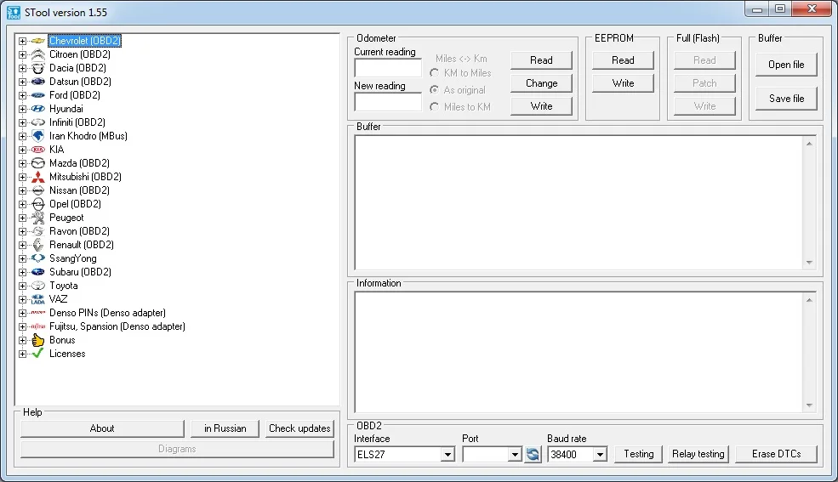Screen dimensions: 838x482
Task: Expand the Toyota tree node
Action: point(22,286)
